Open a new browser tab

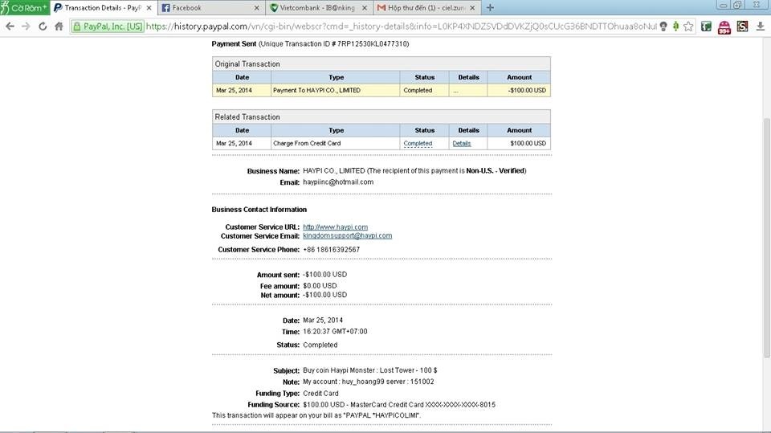click(490, 7)
